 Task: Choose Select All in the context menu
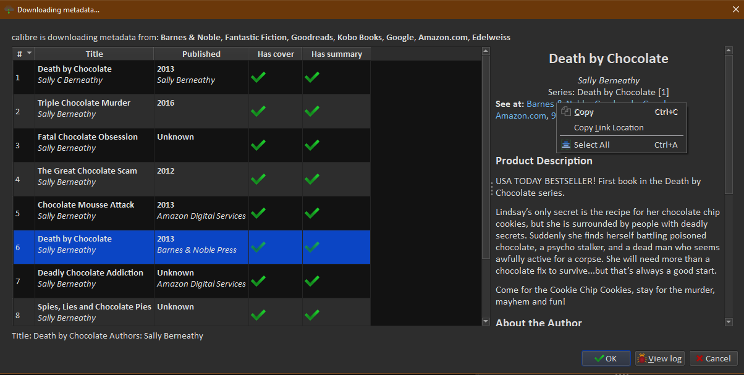point(622,145)
